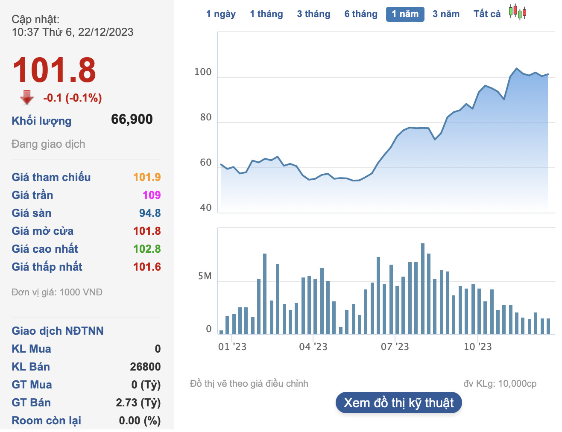This screenshot has height=432, width=562.
Task: Click the active '1 năm' range tab
Action: pos(405,14)
